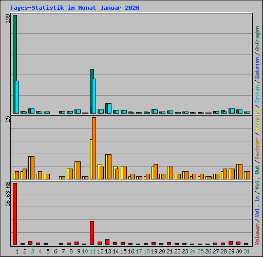The width and height of the screenshot is (263, 257).
Task: Click the orange Rechner bar for day 13
Action: 109,167
